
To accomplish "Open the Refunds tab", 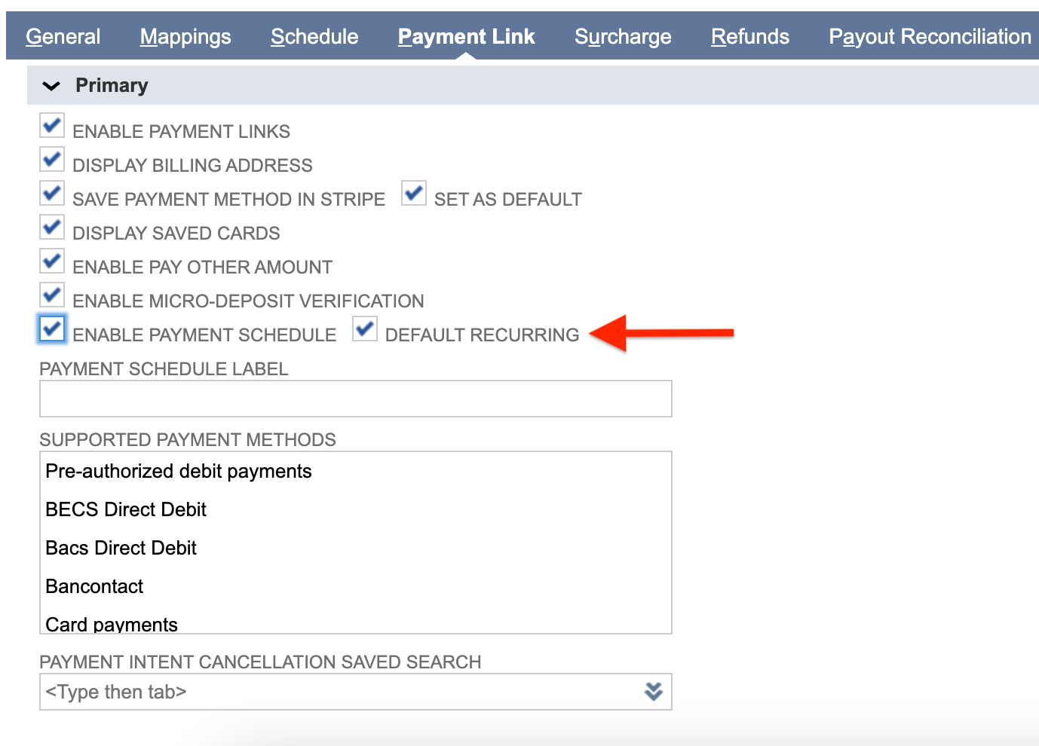I will point(749,35).
